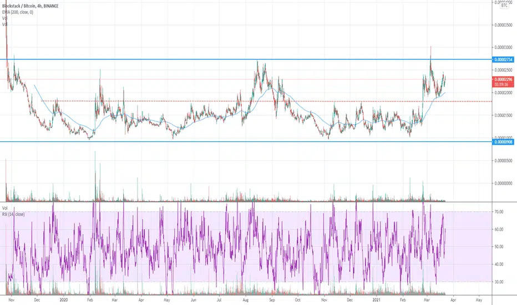
Task: Click the 30.00 RSI scale label
Action: tap(499, 282)
